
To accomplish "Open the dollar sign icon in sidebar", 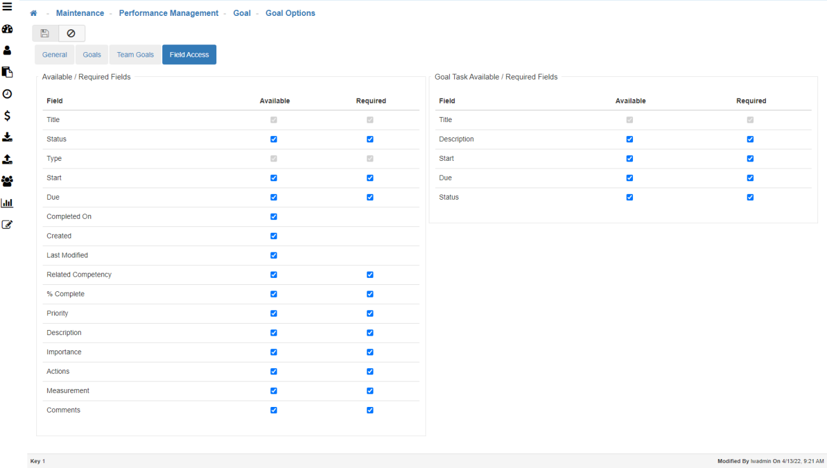I will point(7,116).
